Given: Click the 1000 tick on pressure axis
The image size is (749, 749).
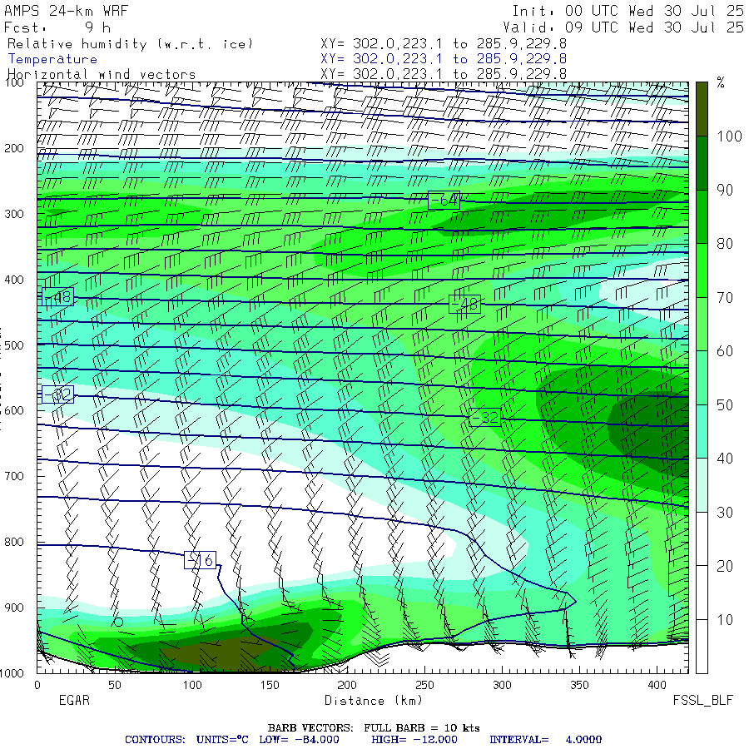Looking at the screenshot, I should pos(12,673).
